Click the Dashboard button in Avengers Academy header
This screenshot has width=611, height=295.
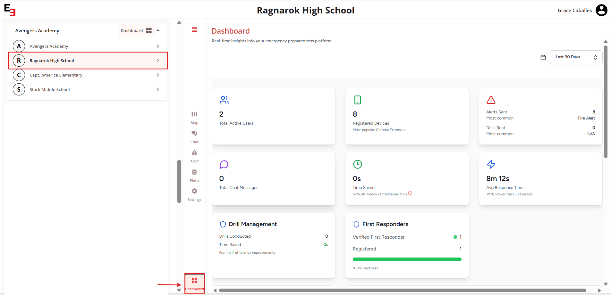tap(136, 30)
